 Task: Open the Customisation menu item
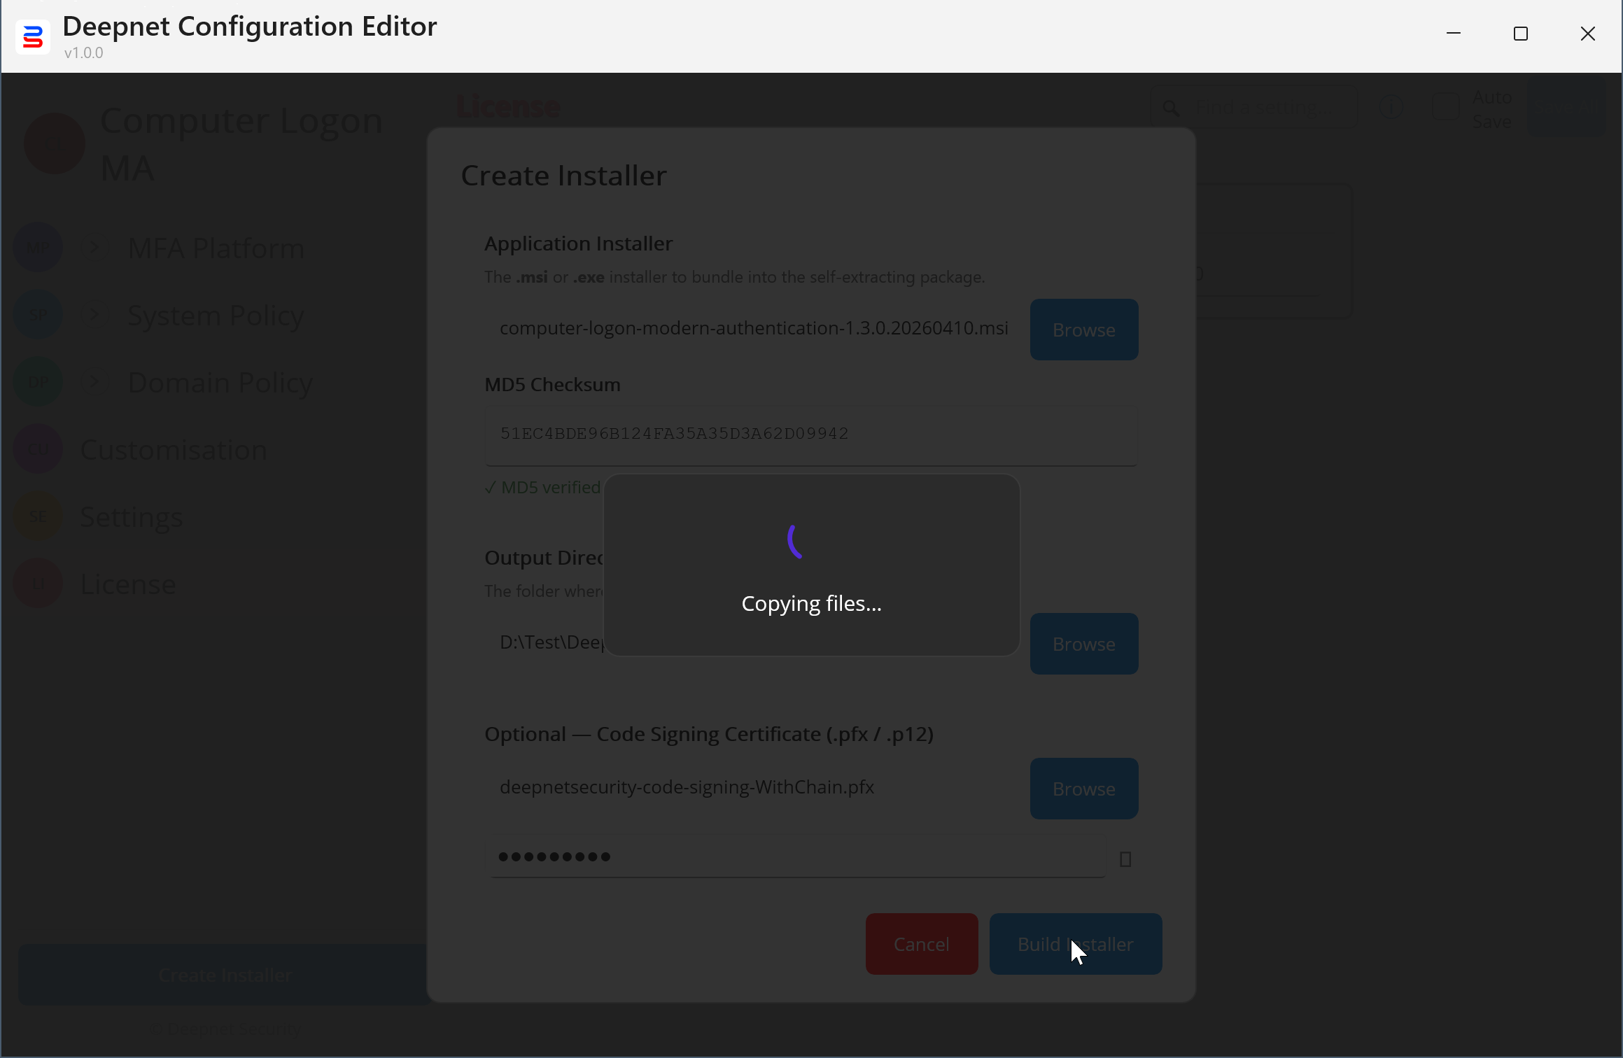click(x=174, y=449)
